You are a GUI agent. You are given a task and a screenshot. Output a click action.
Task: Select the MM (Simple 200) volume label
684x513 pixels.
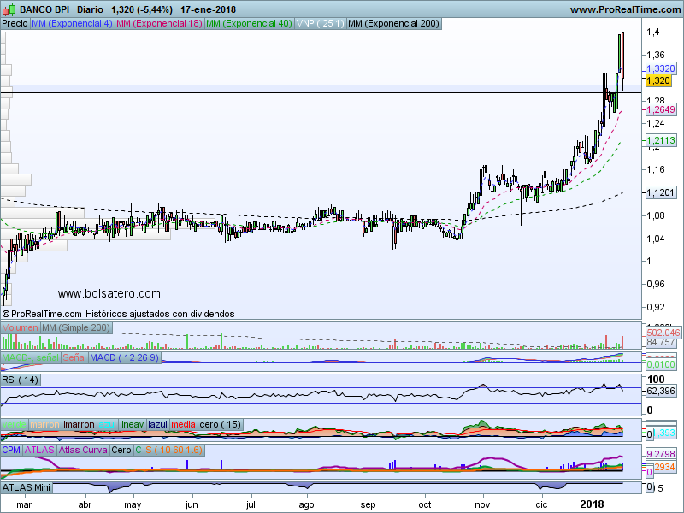click(x=76, y=328)
